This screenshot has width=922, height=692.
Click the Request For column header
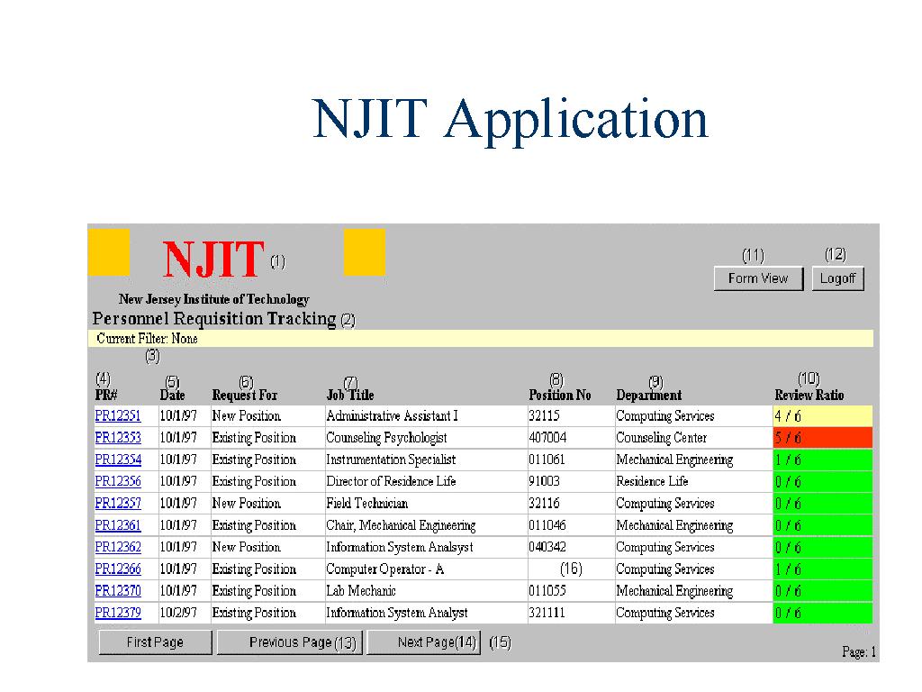245,395
